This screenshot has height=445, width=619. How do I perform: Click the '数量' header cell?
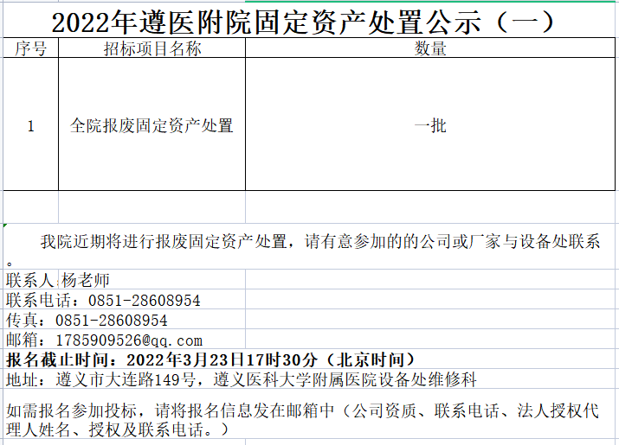430,48
